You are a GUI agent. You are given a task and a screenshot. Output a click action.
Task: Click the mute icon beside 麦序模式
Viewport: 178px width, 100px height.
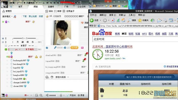(x=15, y=17)
